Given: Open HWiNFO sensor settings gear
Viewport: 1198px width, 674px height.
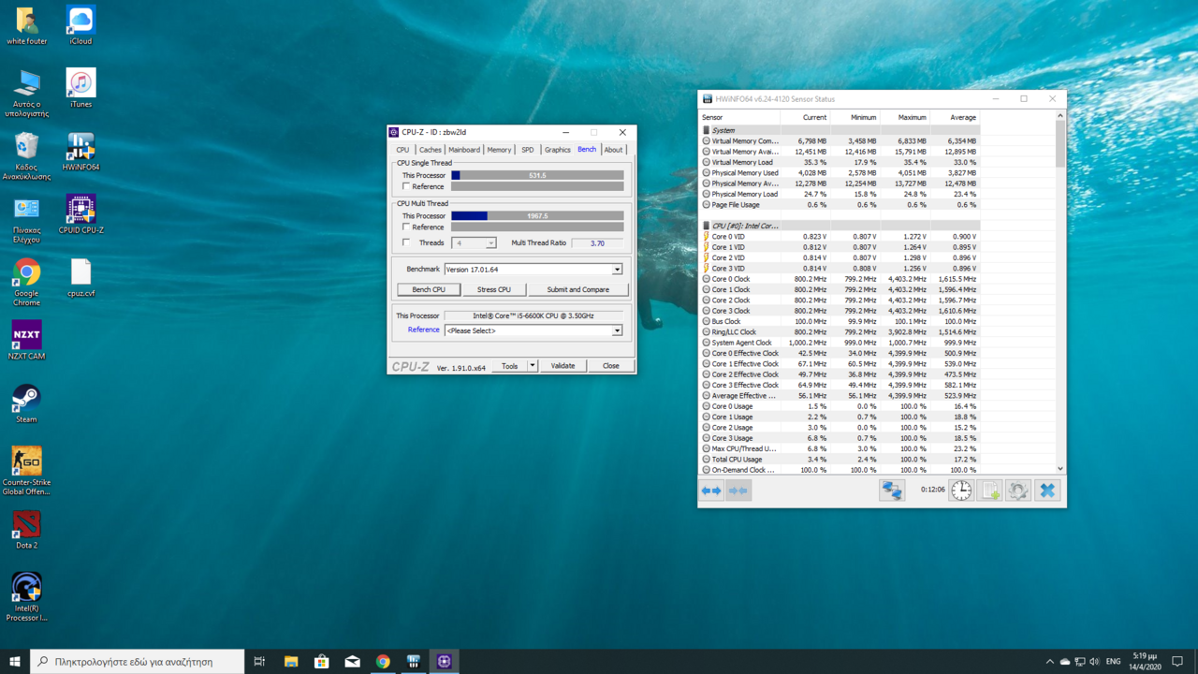Looking at the screenshot, I should click(x=1018, y=491).
